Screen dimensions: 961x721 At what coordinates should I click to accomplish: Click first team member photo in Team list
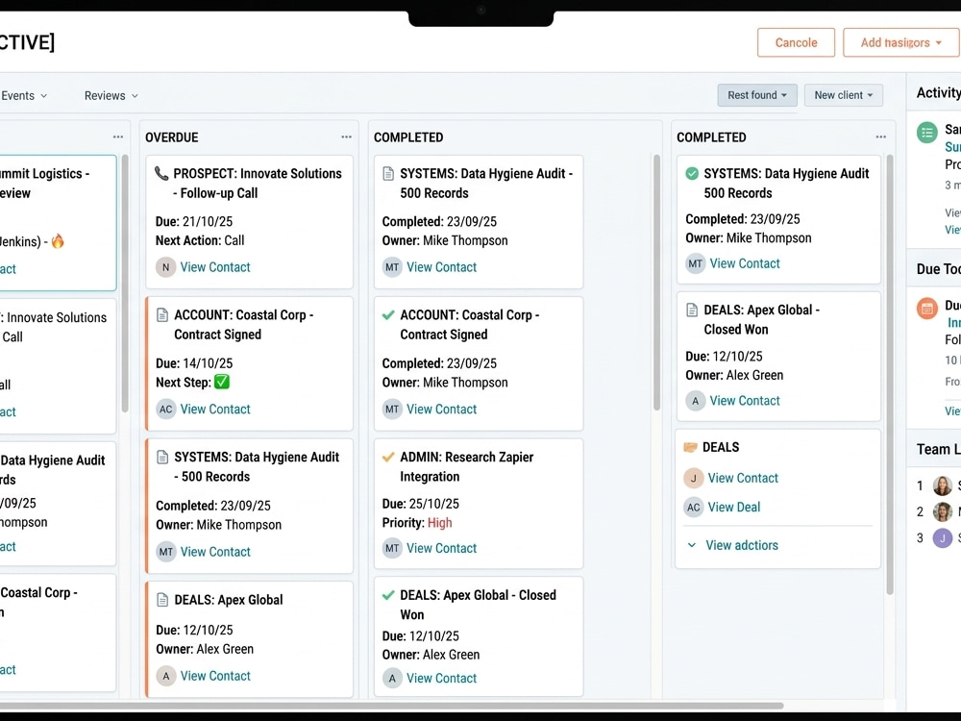coord(942,485)
